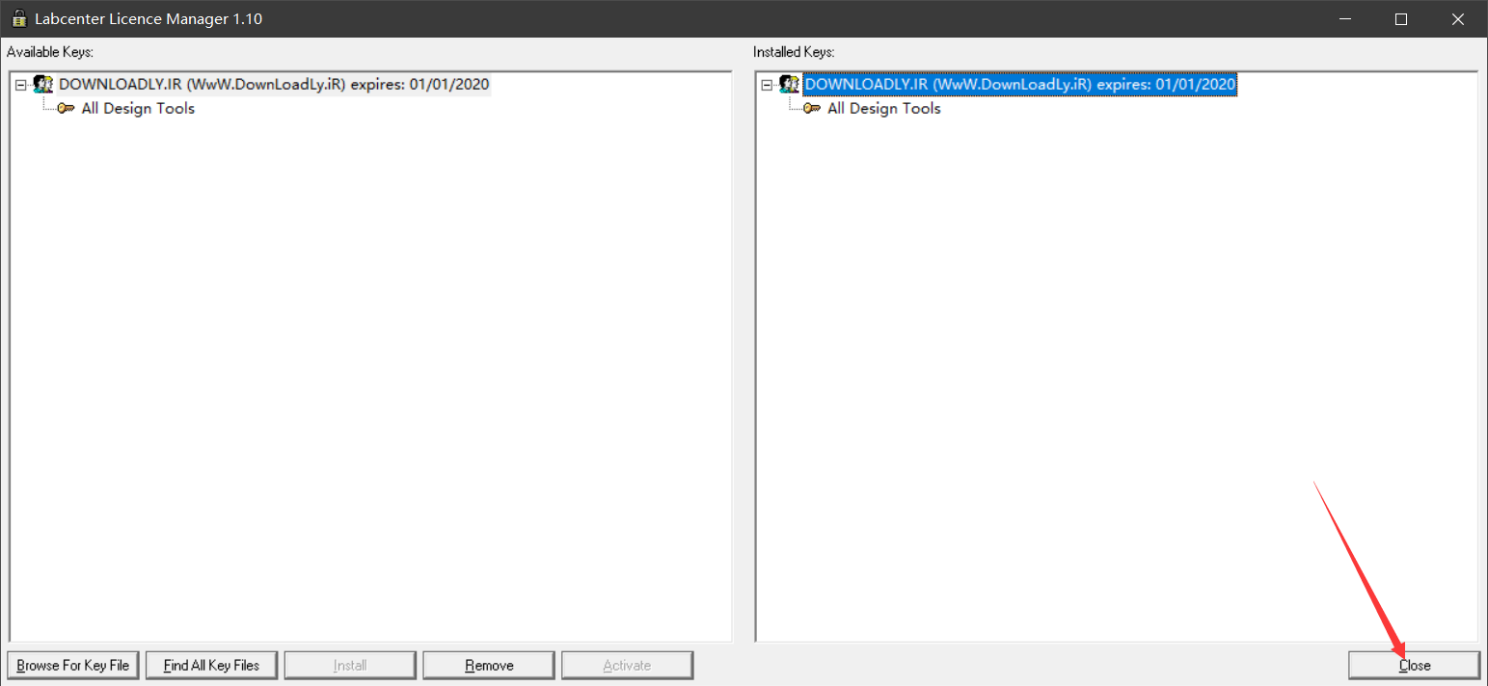
Task: Click the title bar X close icon
Action: click(1458, 18)
